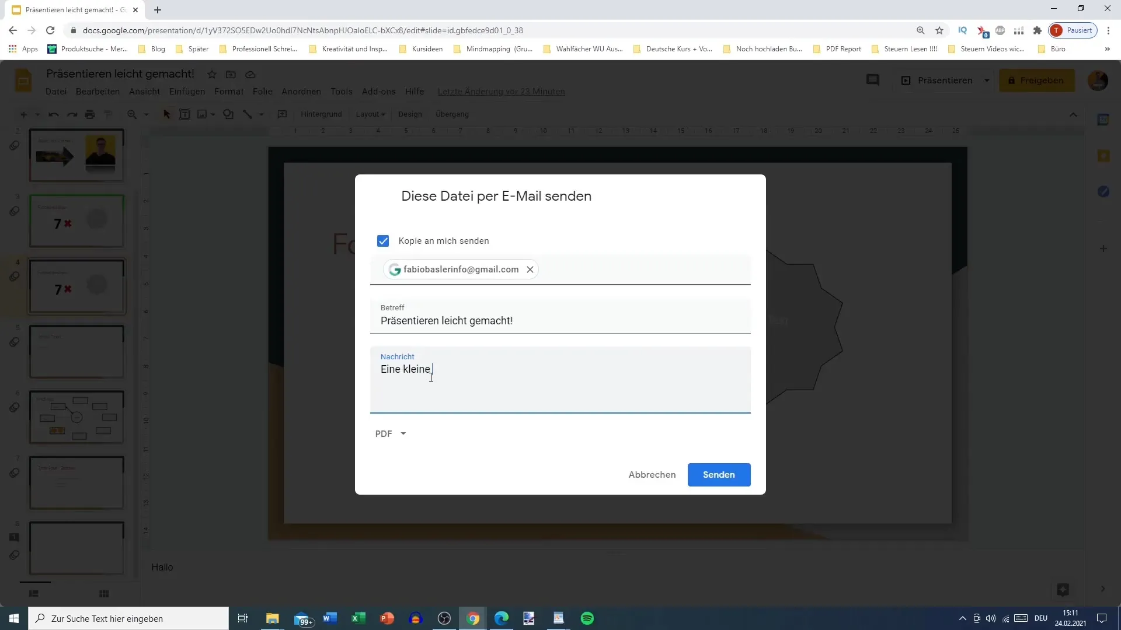
Task: Click the Design toolbar button
Action: [410, 114]
